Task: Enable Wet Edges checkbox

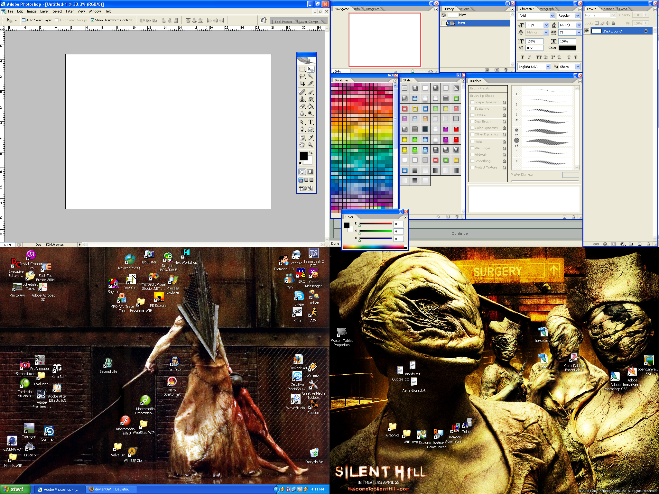Action: click(x=472, y=148)
